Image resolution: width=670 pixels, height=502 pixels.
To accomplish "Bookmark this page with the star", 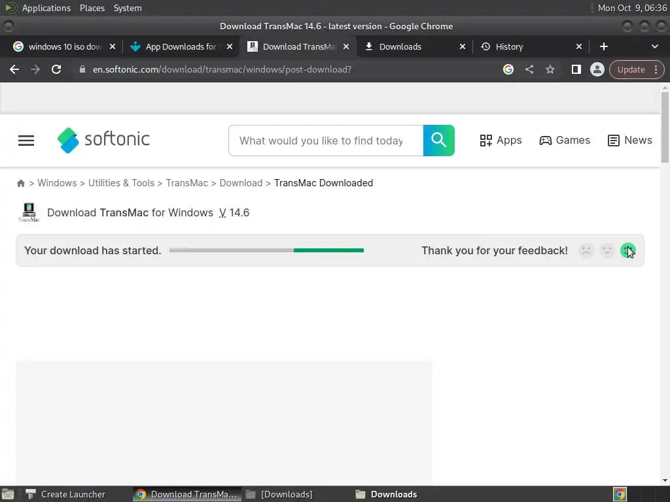I will tap(550, 69).
